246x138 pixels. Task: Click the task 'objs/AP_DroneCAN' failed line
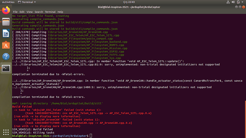57,119
